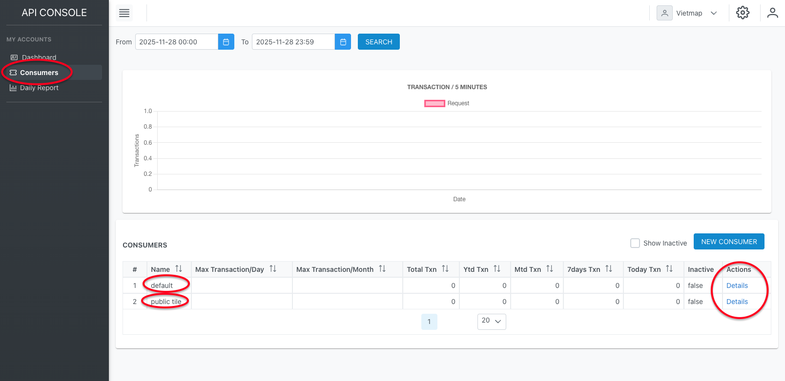Image resolution: width=785 pixels, height=381 pixels.
Task: Sort by Max Transaction/Day column
Action: click(x=273, y=269)
